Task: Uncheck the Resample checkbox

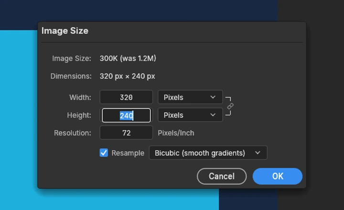Action: coord(104,153)
